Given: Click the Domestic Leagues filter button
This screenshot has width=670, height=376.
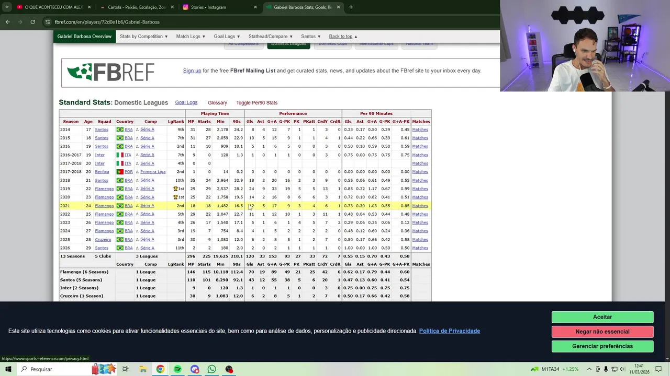Looking at the screenshot, I should tap(288, 44).
